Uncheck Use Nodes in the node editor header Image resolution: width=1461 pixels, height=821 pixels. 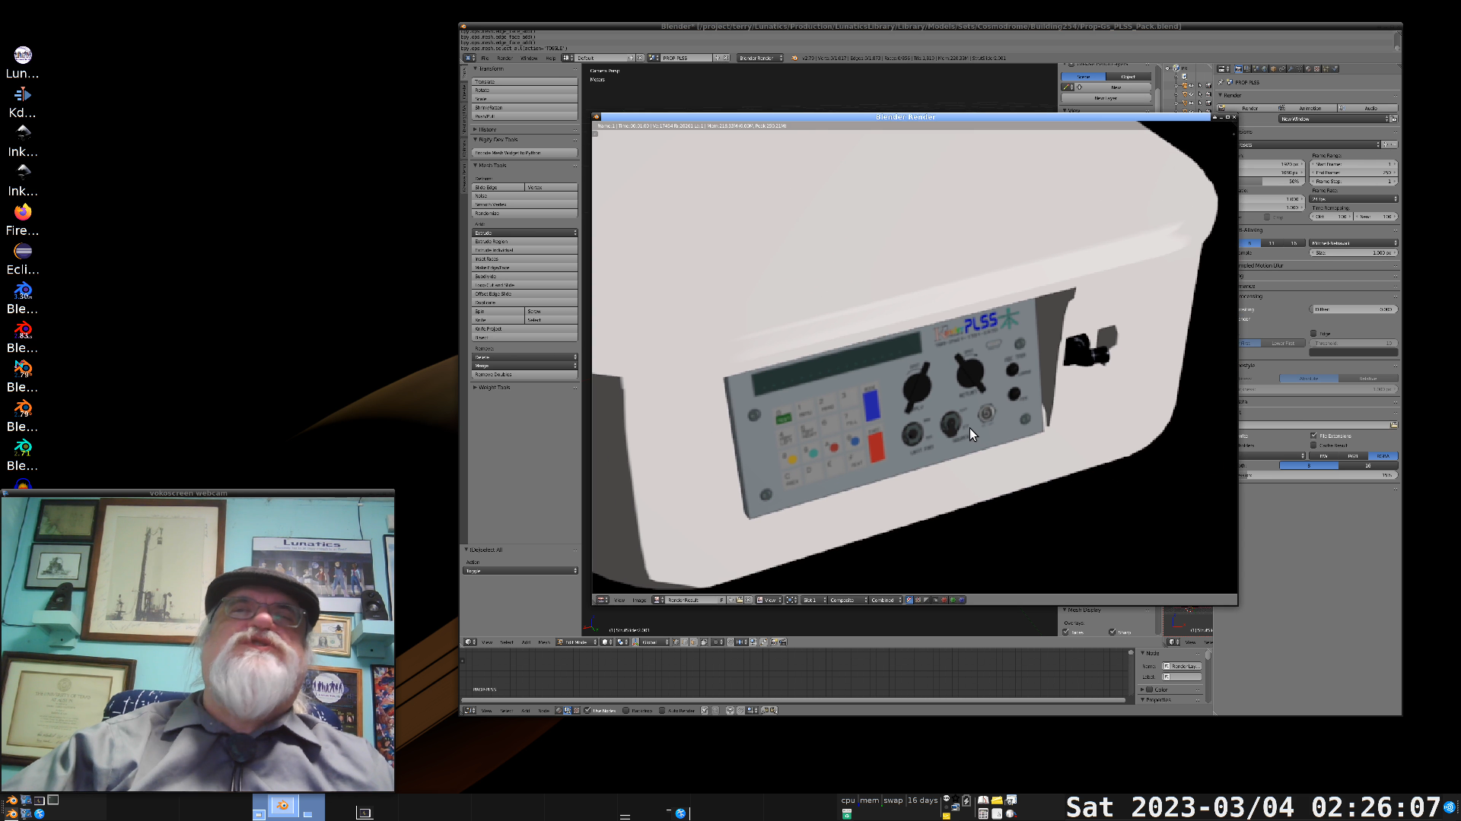(x=587, y=711)
